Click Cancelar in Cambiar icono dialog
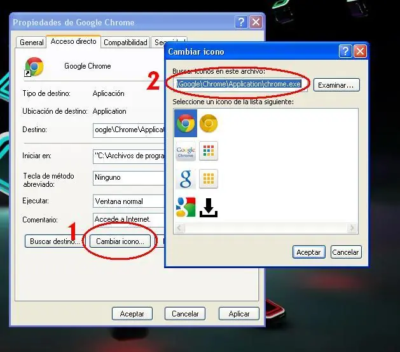 tap(346, 252)
